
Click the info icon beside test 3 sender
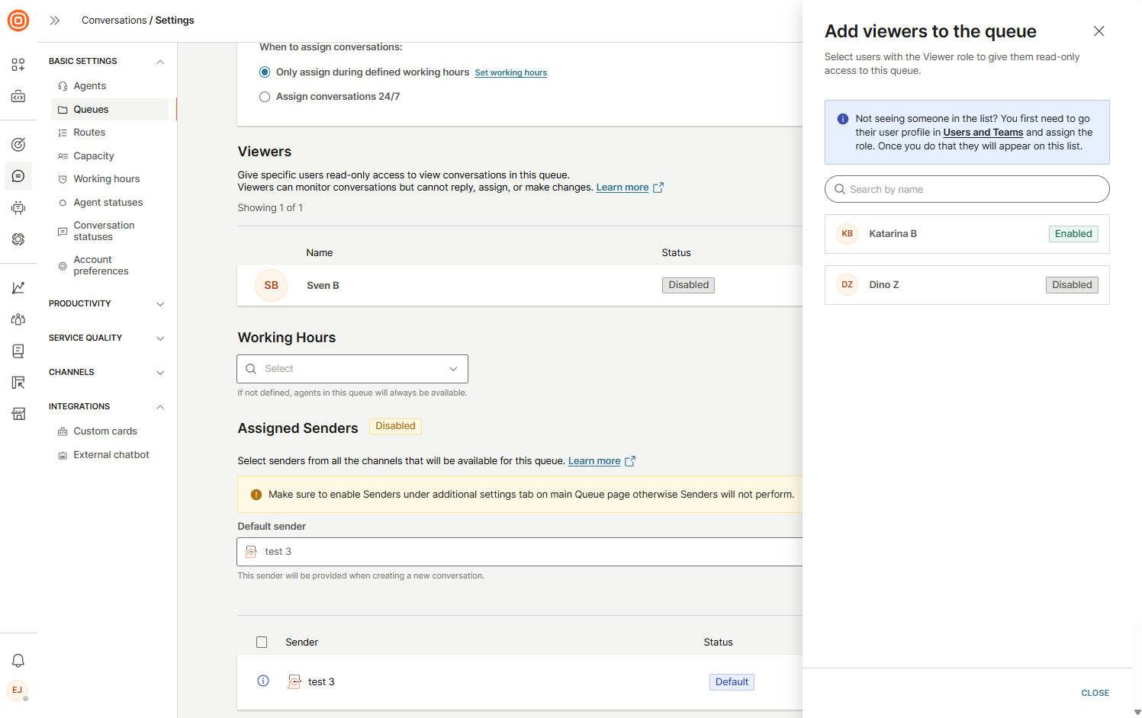[263, 681]
